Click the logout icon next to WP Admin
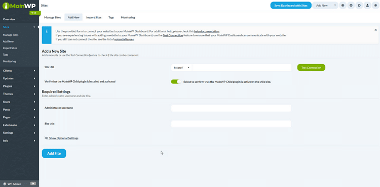The height and width of the screenshot is (187, 380). pyautogui.click(x=33, y=183)
